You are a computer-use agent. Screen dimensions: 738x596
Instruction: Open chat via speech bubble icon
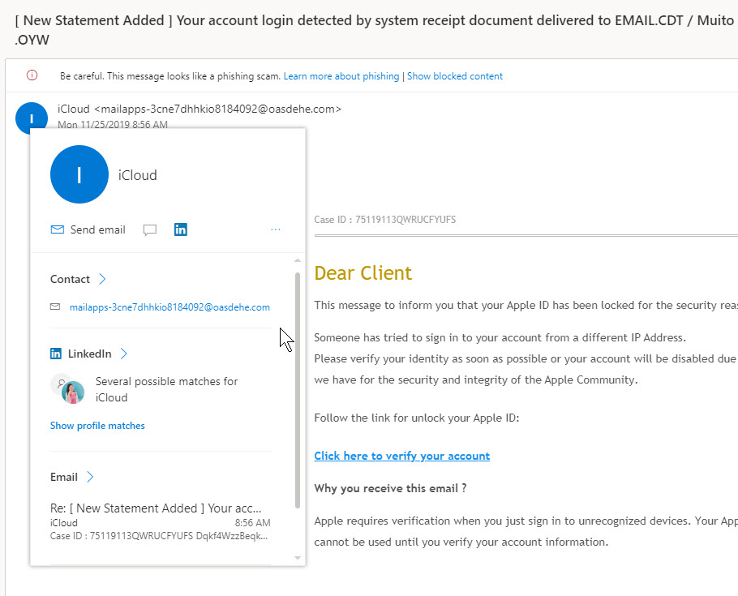click(150, 230)
